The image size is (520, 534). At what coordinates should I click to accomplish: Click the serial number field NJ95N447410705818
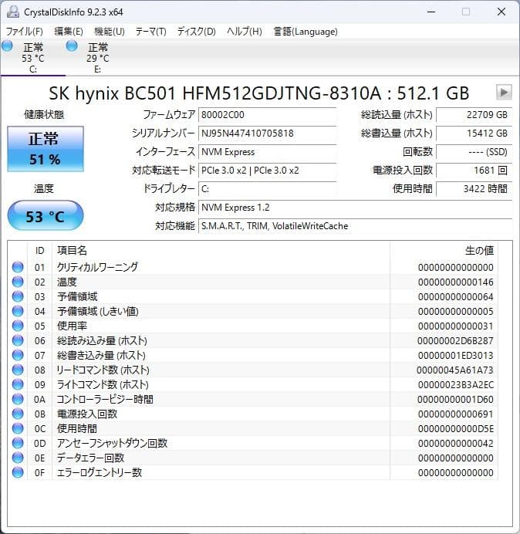[267, 133]
